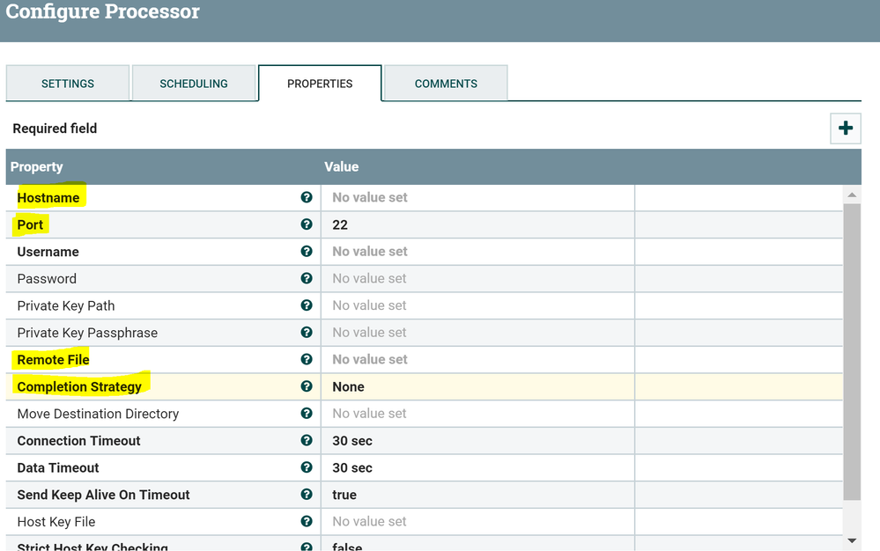Click help icon for Move Destination Directory
The height and width of the screenshot is (551, 880).
click(307, 413)
